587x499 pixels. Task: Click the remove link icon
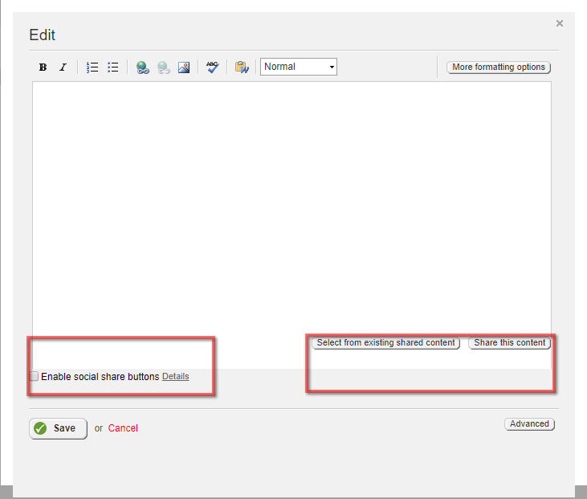[x=164, y=67]
